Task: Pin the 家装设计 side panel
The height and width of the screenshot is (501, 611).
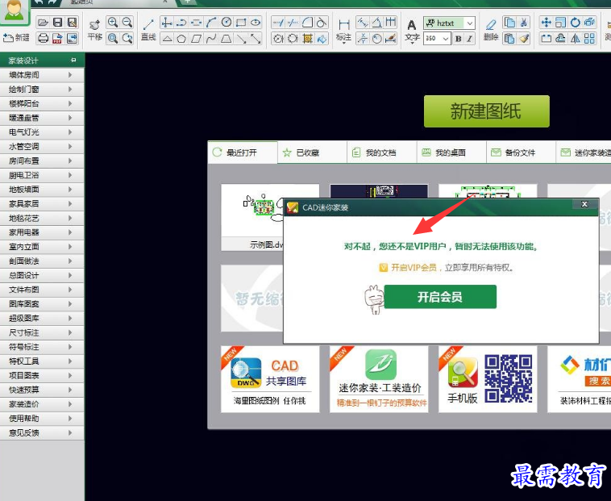Action: pos(73,60)
